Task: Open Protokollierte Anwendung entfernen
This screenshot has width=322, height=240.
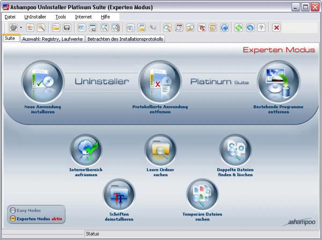Action: click(x=160, y=82)
